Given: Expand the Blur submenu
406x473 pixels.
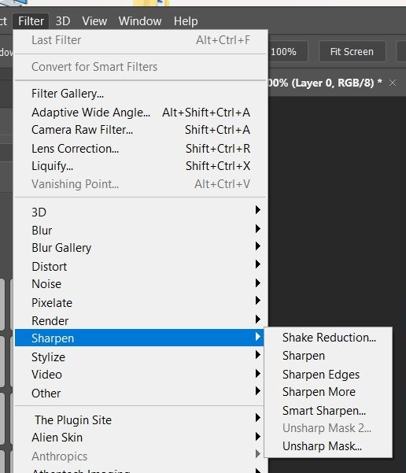Looking at the screenshot, I should 141,230.
